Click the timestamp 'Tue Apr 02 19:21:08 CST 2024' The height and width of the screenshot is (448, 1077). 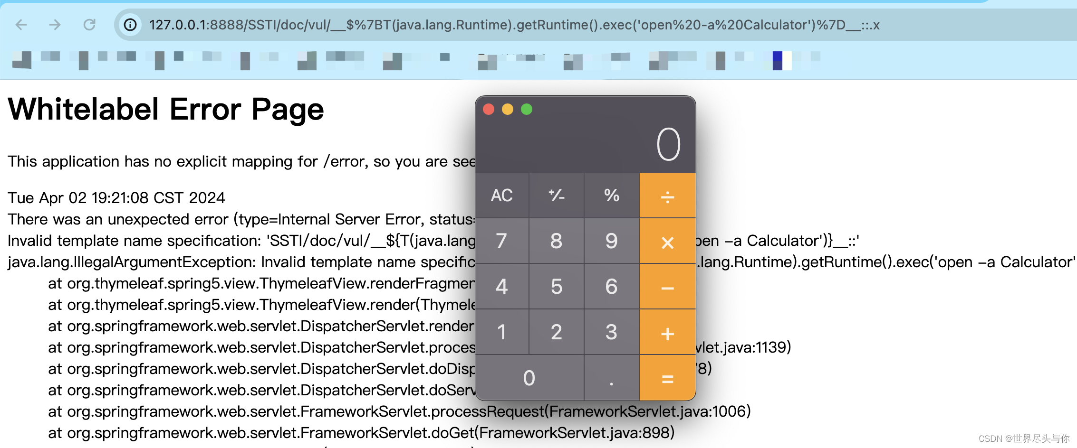coord(116,198)
